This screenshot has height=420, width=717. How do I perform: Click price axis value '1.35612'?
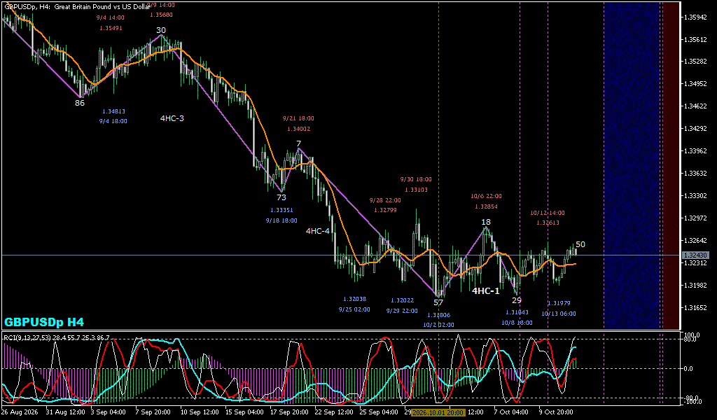[x=695, y=40]
